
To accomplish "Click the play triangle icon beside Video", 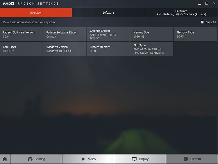I will pyautogui.click(x=83, y=159).
